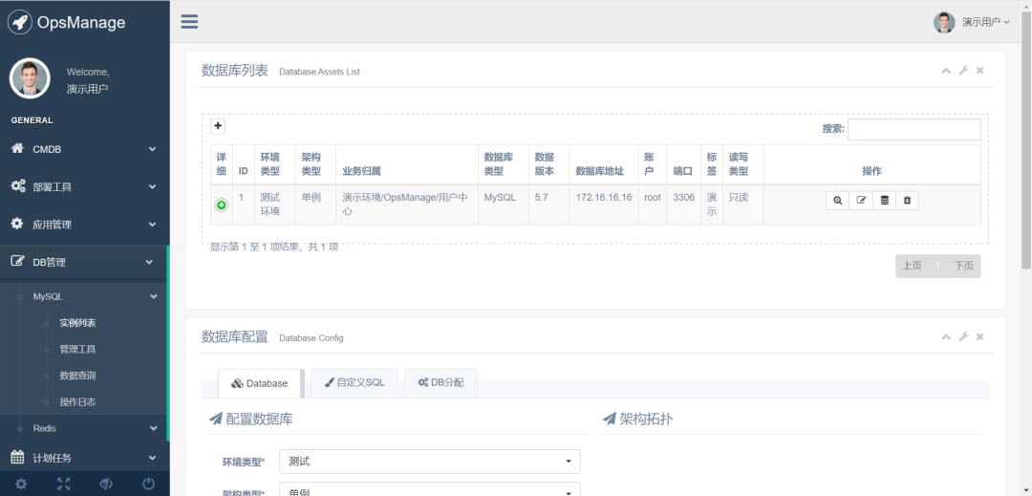
Task: Click the 搜索 search input field
Action: [914, 129]
